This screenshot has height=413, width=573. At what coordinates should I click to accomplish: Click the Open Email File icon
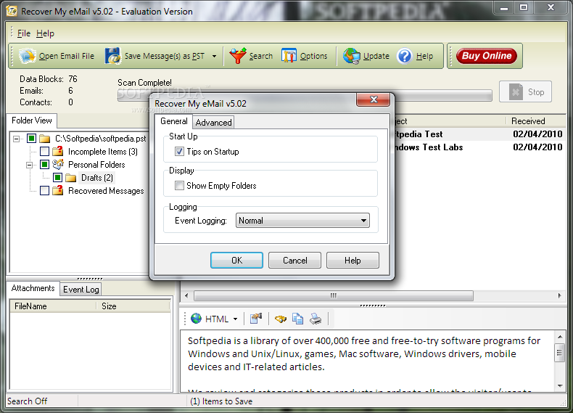(28, 56)
